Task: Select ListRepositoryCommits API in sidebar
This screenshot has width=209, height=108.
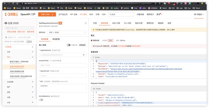Action: 17,72
